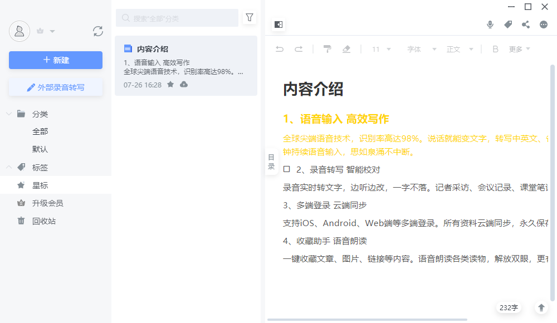Click the document icon on 内容介绍 card
Image resolution: width=557 pixels, height=323 pixels.
(x=128, y=48)
